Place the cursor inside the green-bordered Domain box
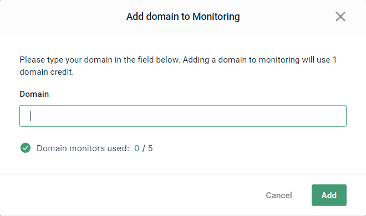This screenshot has height=216, width=366. (x=183, y=116)
